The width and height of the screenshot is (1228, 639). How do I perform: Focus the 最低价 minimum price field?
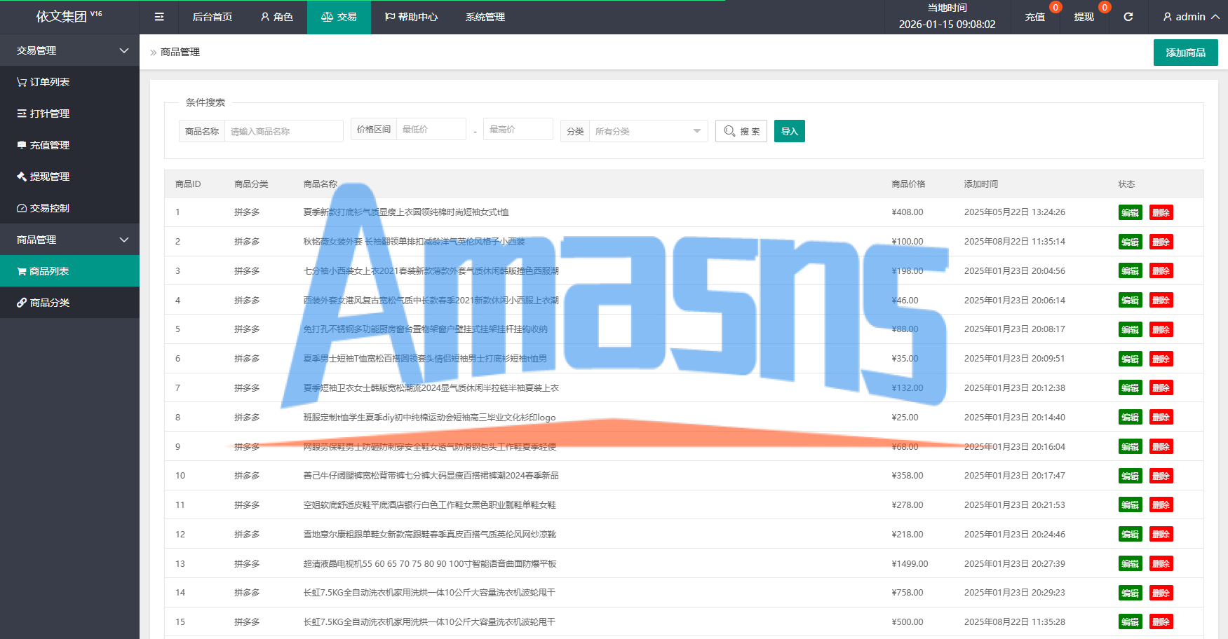coord(431,129)
